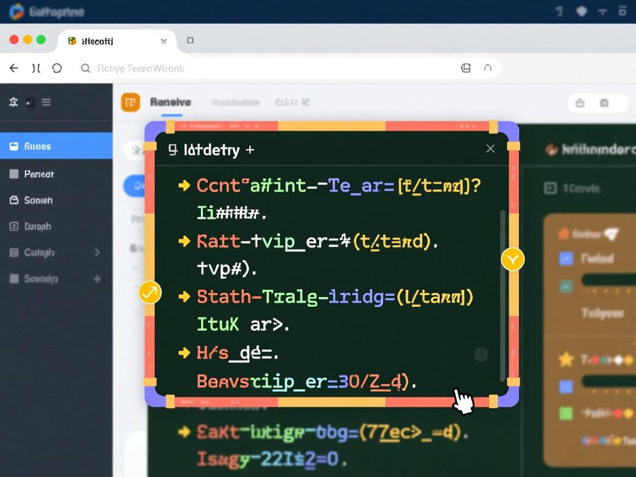Click the browser back arrow
This screenshot has height=477, width=636.
tap(14, 68)
